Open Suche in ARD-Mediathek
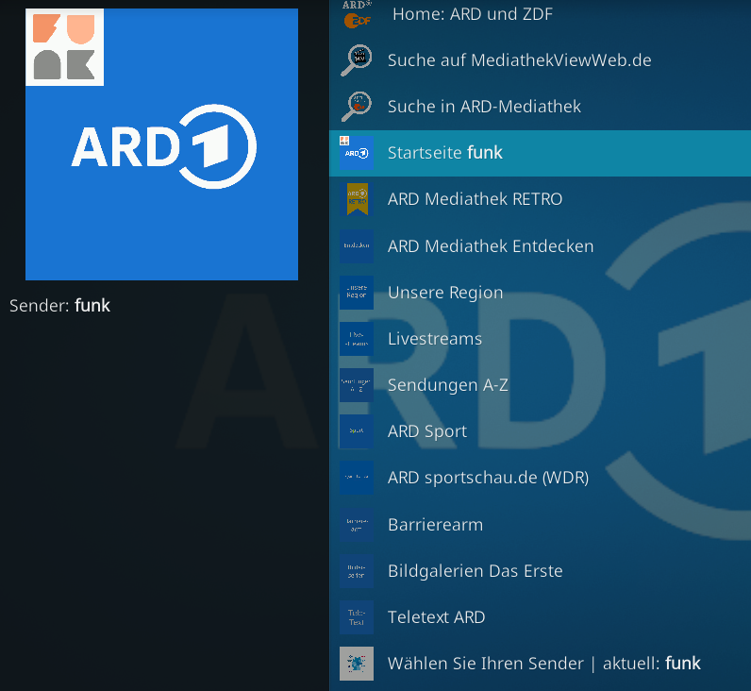 [x=484, y=107]
